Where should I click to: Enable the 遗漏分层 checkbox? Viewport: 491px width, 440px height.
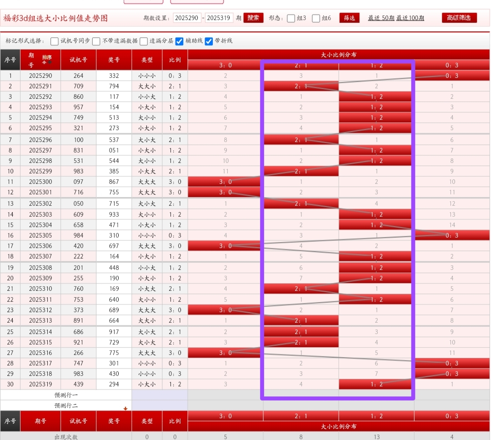144,41
